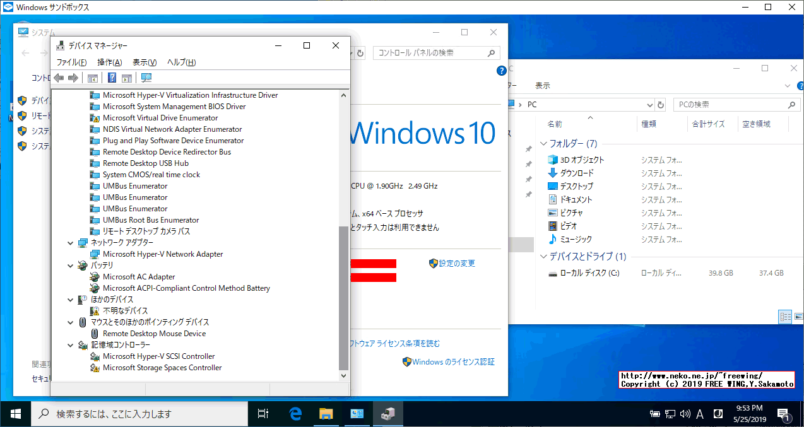Select the unknown device warning icon
Viewport: 804px width, 427px height.
point(95,310)
